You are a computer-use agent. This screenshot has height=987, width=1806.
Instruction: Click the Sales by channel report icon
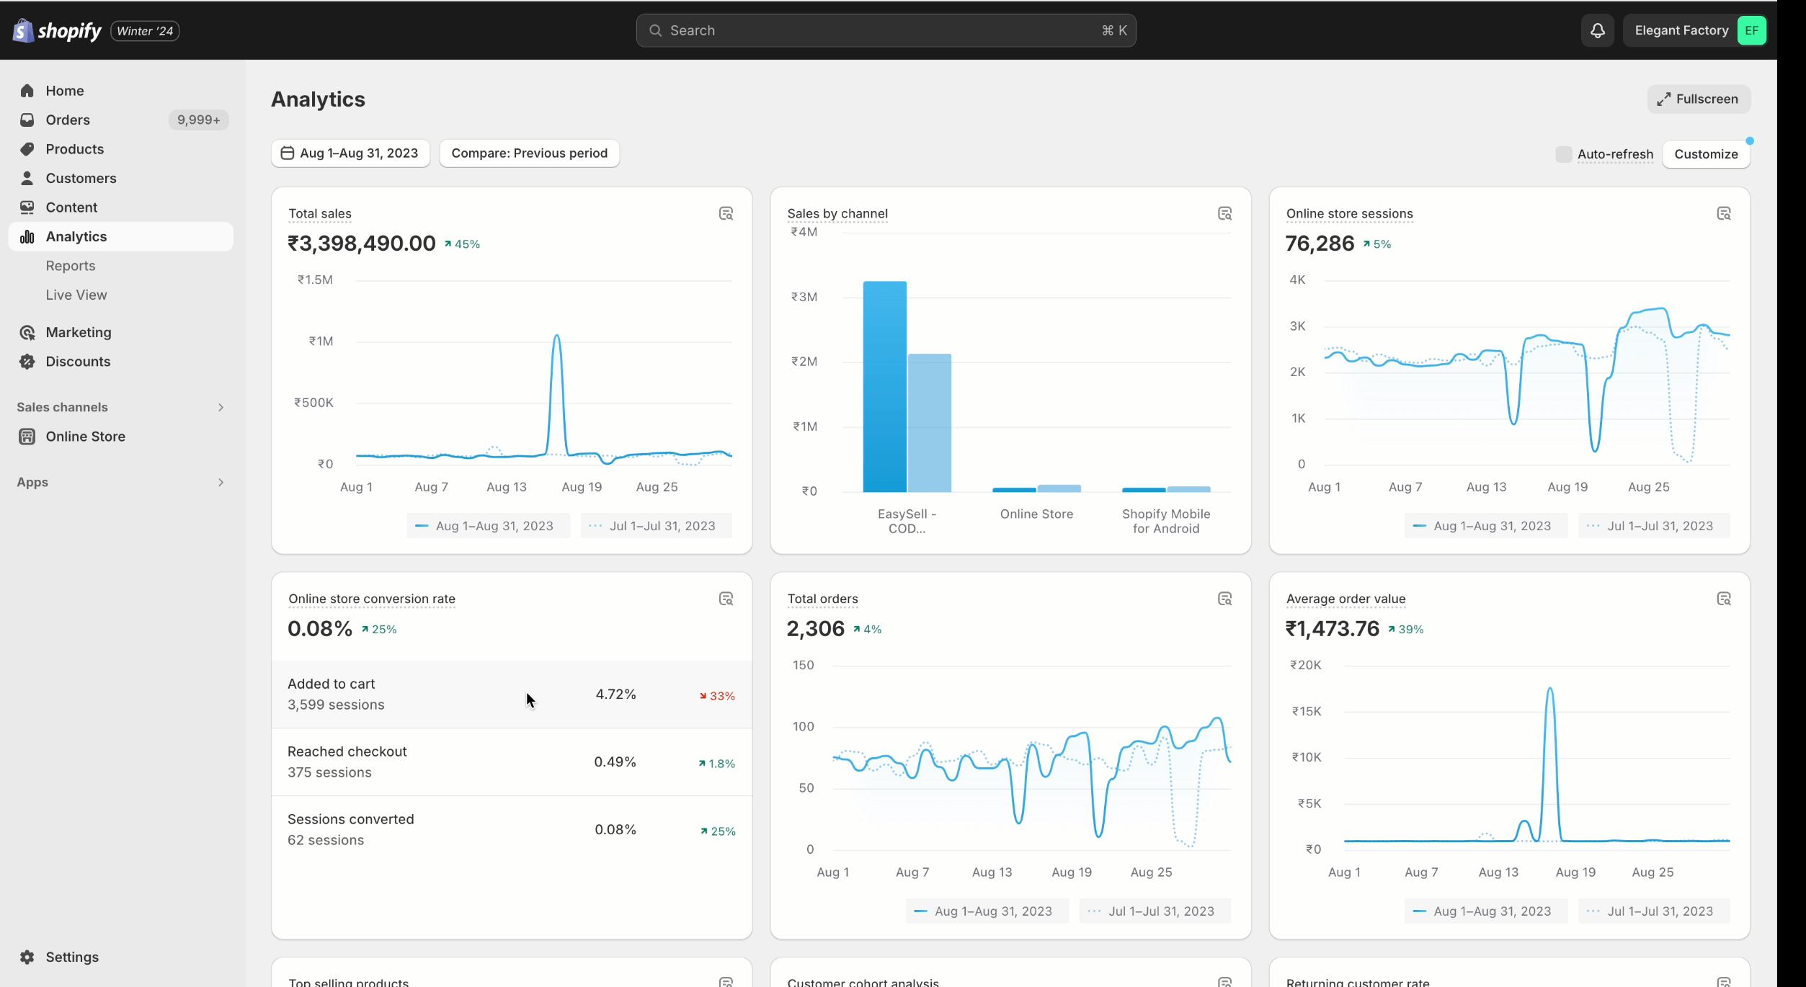tap(1225, 214)
